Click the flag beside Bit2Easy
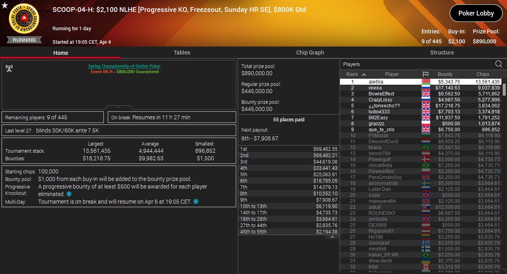The height and width of the screenshot is (274, 507). pyautogui.click(x=425, y=118)
